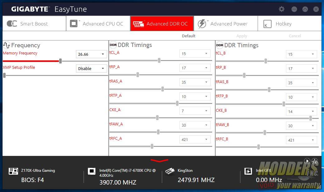Image resolution: width=324 pixels, height=192 pixels.
Task: Click the DDR badge icon beside tCL_B panel
Action: coord(220,45)
